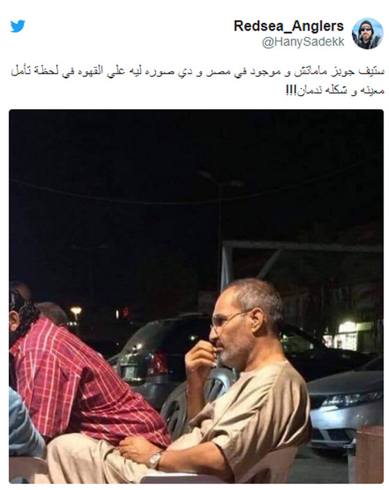Click the illuminated shop sign in background

348,336
